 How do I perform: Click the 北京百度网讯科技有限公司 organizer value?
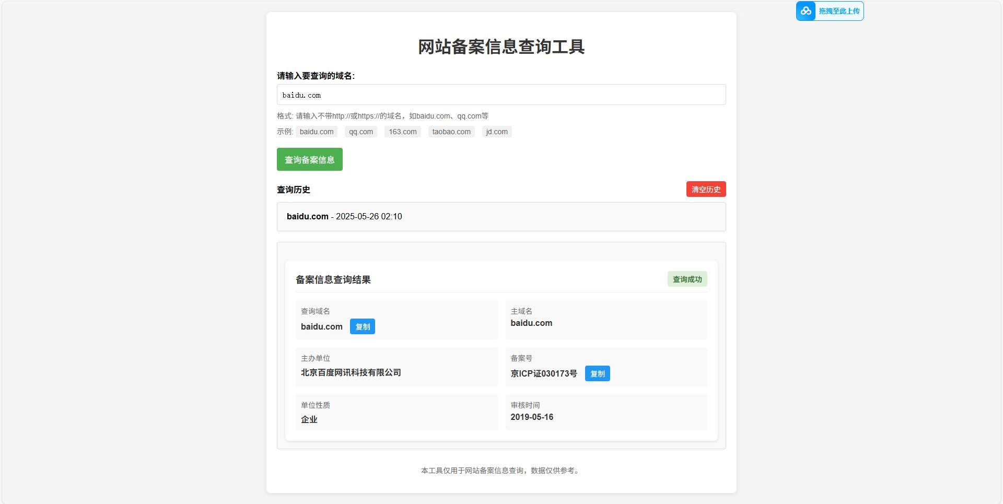point(351,372)
